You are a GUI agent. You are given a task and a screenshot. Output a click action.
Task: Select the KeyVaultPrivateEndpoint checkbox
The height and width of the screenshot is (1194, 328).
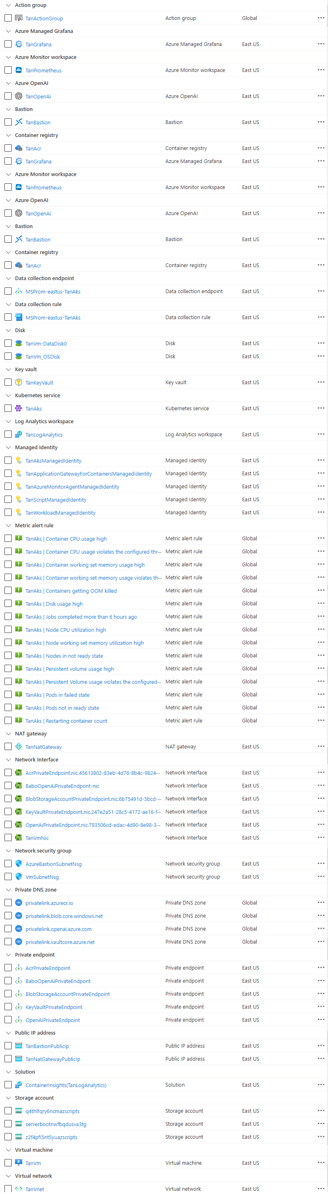tap(8, 1007)
